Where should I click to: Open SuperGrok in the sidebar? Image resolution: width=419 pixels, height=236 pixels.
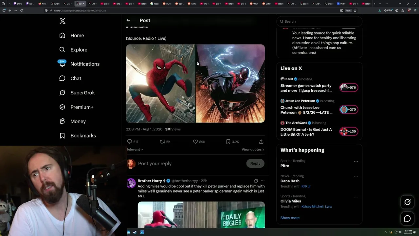[x=77, y=93]
